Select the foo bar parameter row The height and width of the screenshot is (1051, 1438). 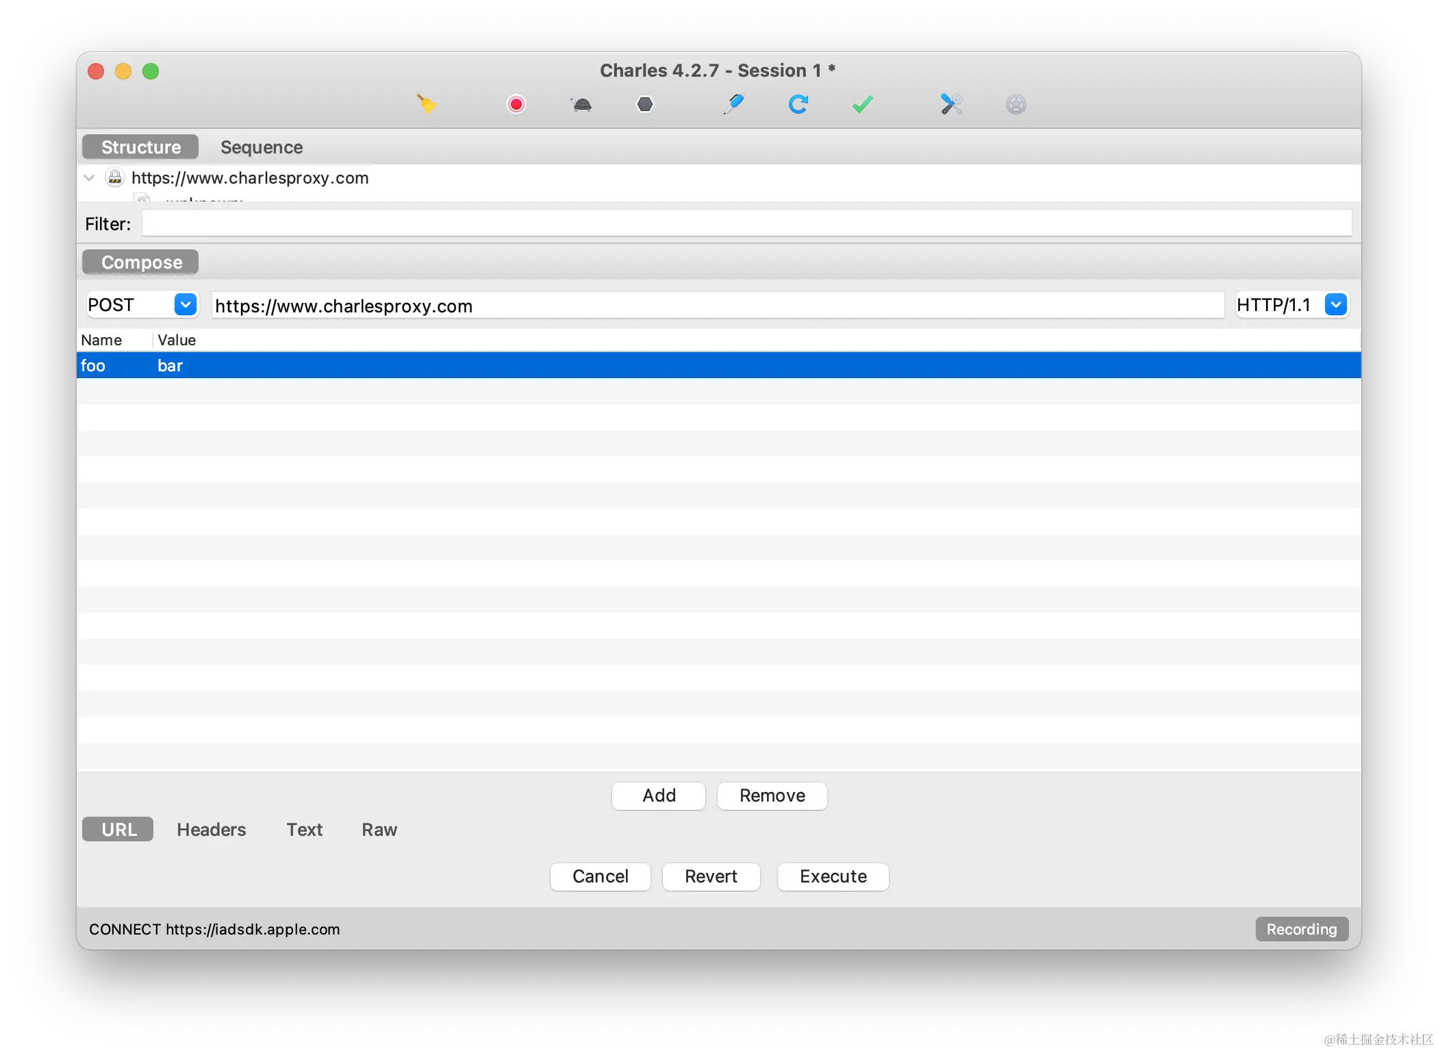tap(718, 365)
